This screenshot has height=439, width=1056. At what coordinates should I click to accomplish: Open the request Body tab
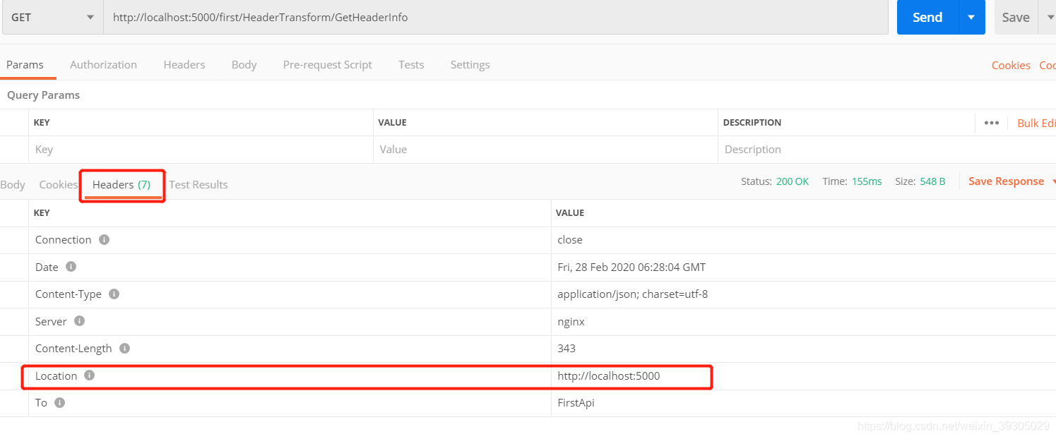(244, 65)
